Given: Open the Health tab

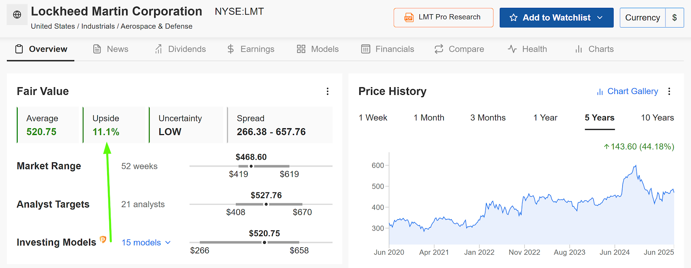Looking at the screenshot, I should tap(527, 49).
